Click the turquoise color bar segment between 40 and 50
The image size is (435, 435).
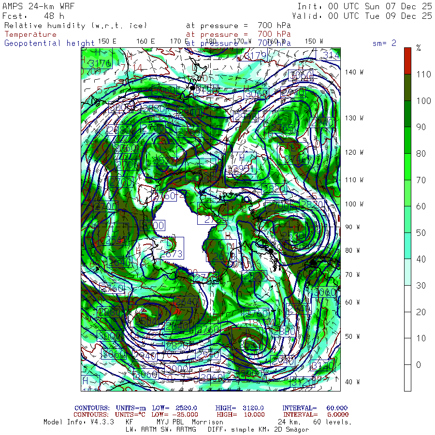pyautogui.click(x=407, y=246)
